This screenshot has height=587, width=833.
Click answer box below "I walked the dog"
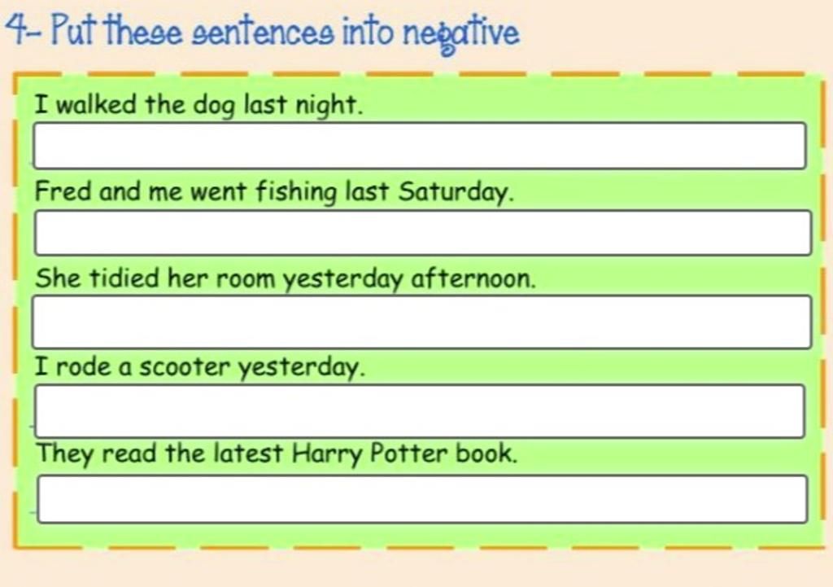click(420, 146)
